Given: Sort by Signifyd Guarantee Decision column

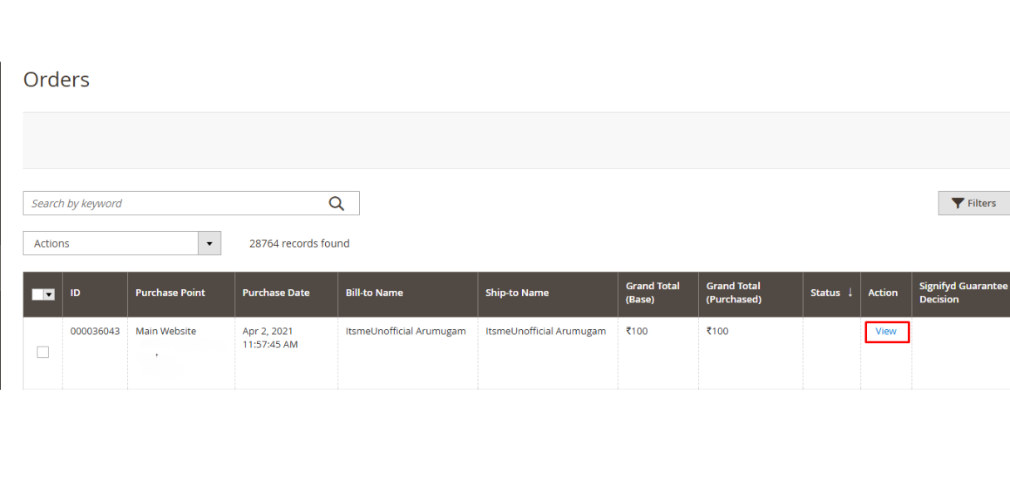Looking at the screenshot, I should coord(961,293).
